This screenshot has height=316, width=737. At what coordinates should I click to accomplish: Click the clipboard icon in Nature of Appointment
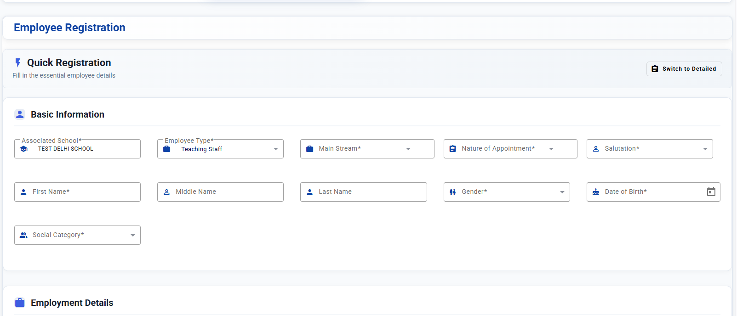(453, 149)
